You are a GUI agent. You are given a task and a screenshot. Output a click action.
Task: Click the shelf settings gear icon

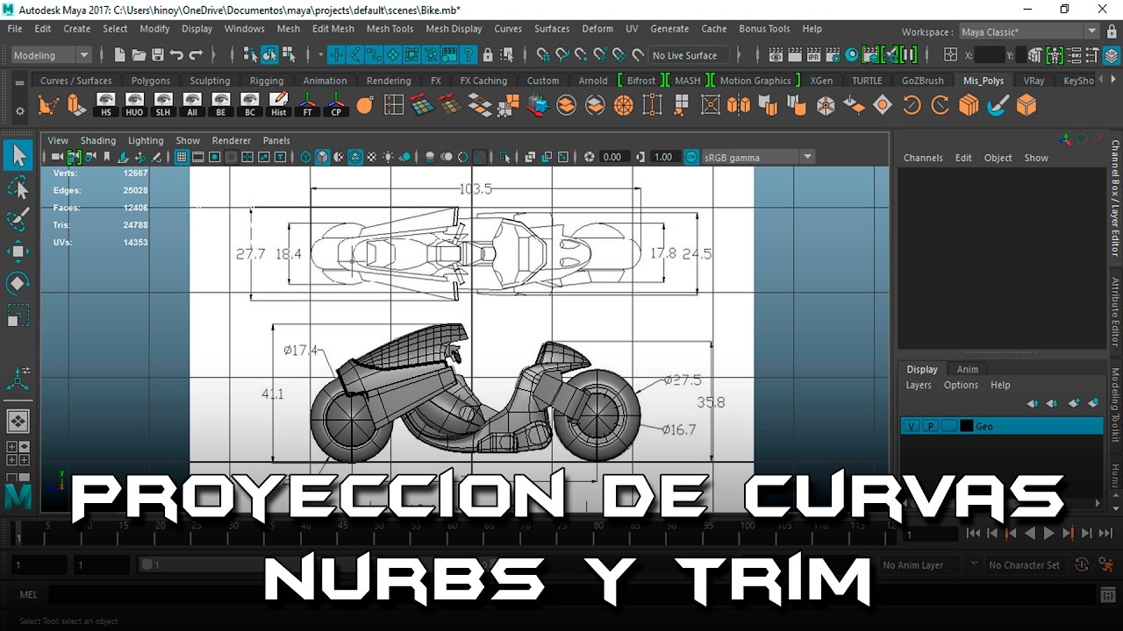pyautogui.click(x=20, y=112)
